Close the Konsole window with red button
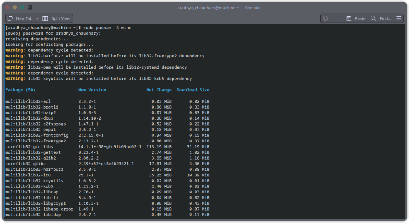Image resolution: width=409 pixels, height=223 pixels. [x=7, y=7]
